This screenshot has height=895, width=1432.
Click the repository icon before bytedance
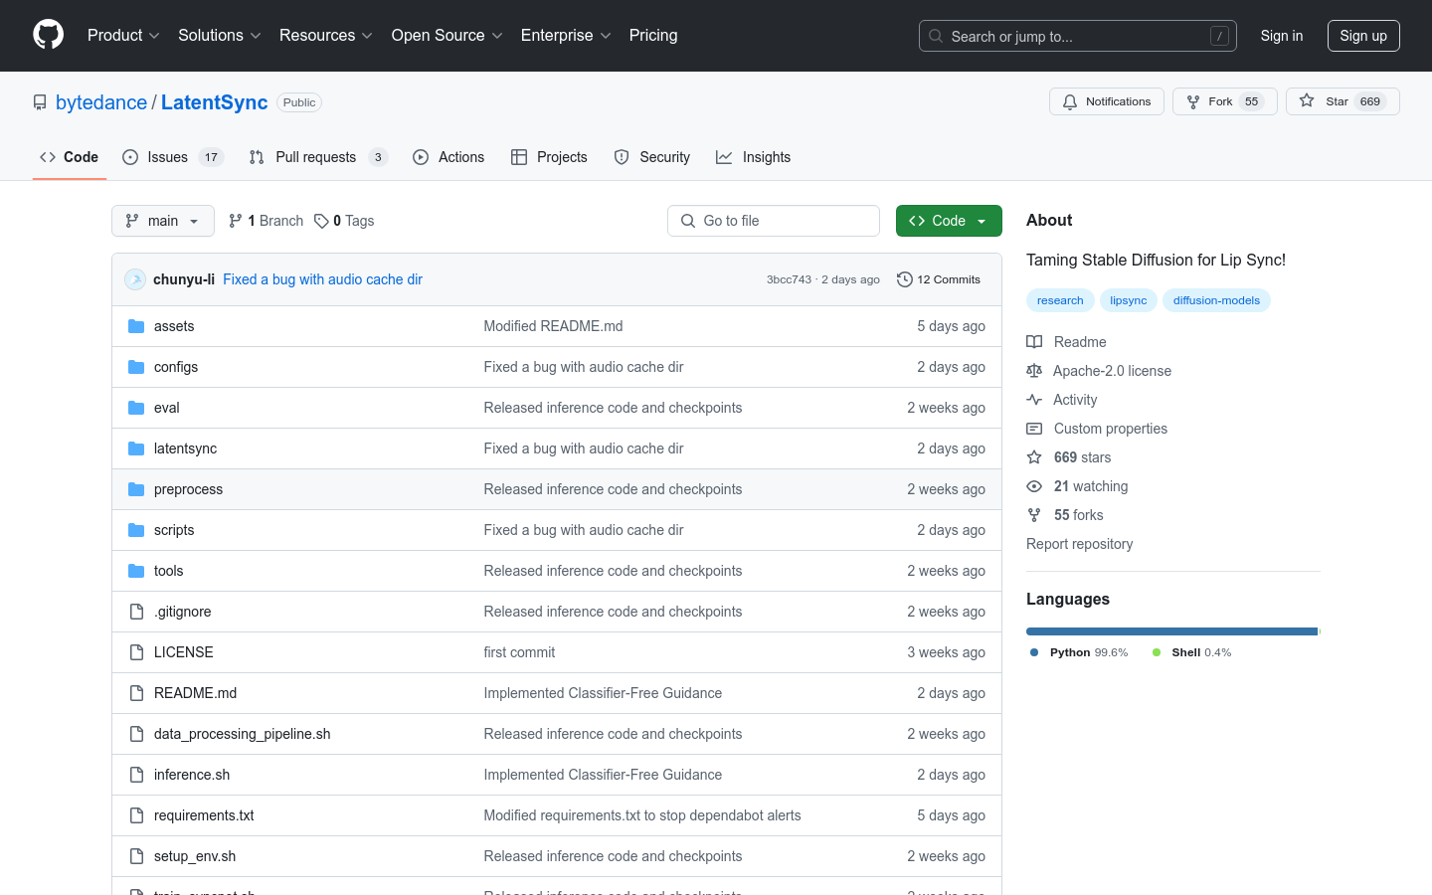pyautogui.click(x=40, y=102)
